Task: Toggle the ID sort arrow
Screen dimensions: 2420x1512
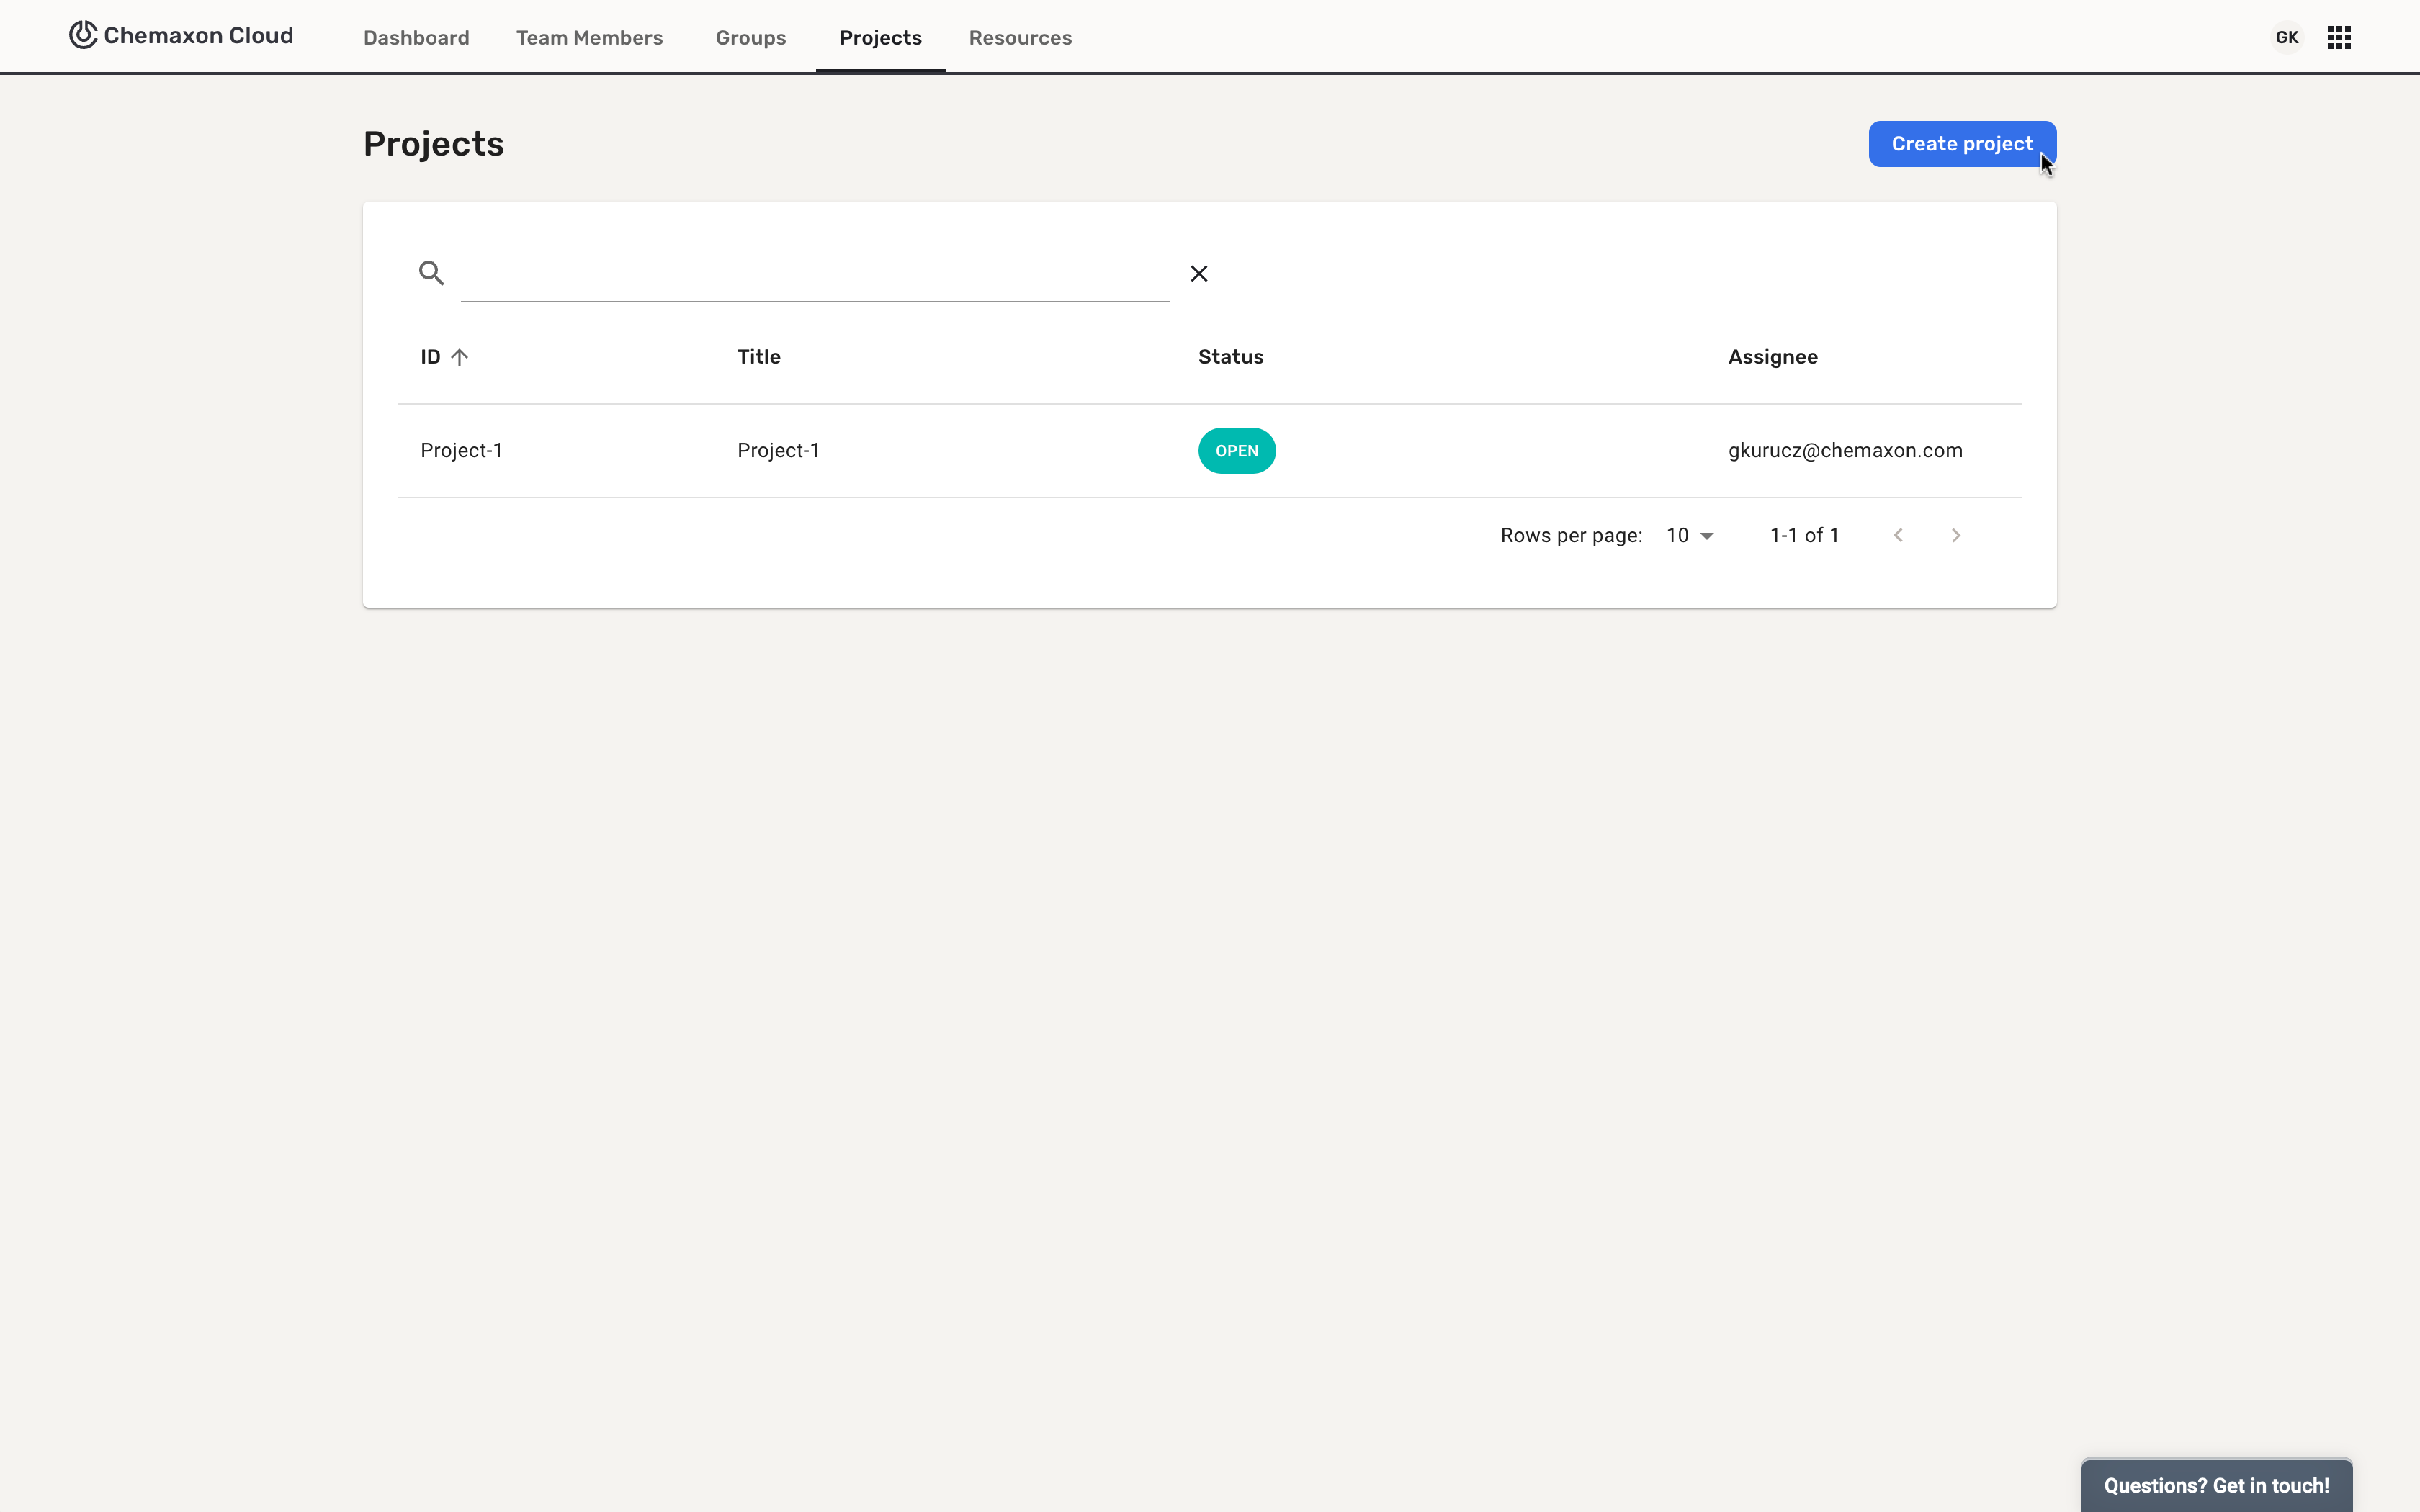Action: coord(459,357)
